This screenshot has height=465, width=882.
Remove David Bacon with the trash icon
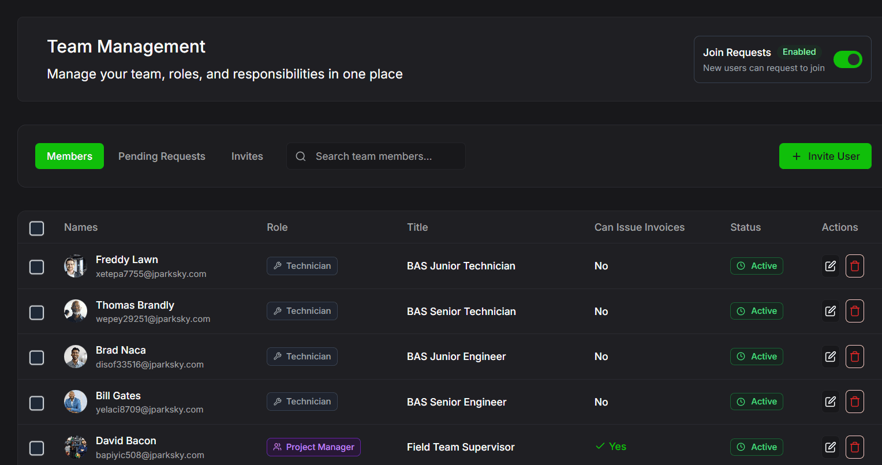(x=855, y=447)
